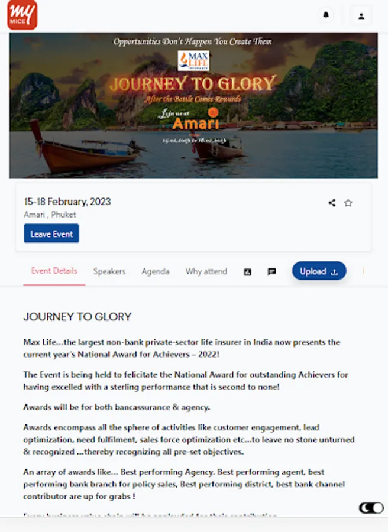The height and width of the screenshot is (532, 388).
Task: Switch to the Speakers tab
Action: pos(109,271)
